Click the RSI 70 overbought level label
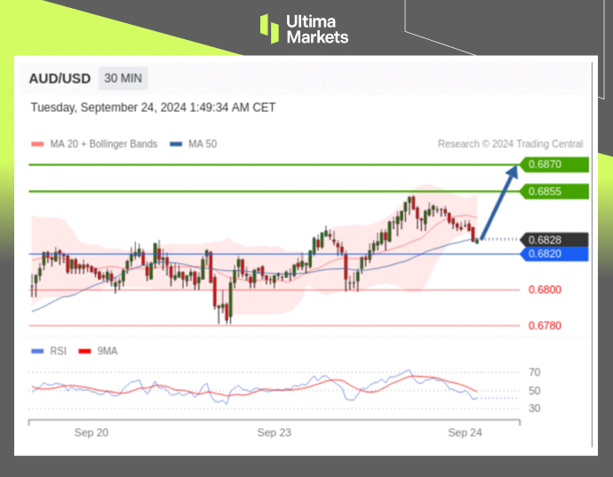The width and height of the screenshot is (613, 477). (535, 372)
